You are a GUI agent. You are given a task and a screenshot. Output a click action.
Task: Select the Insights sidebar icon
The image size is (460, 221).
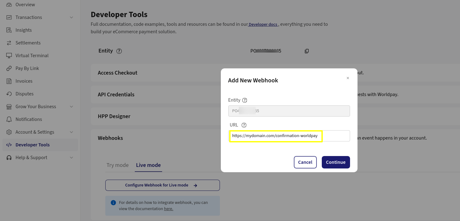pos(9,30)
